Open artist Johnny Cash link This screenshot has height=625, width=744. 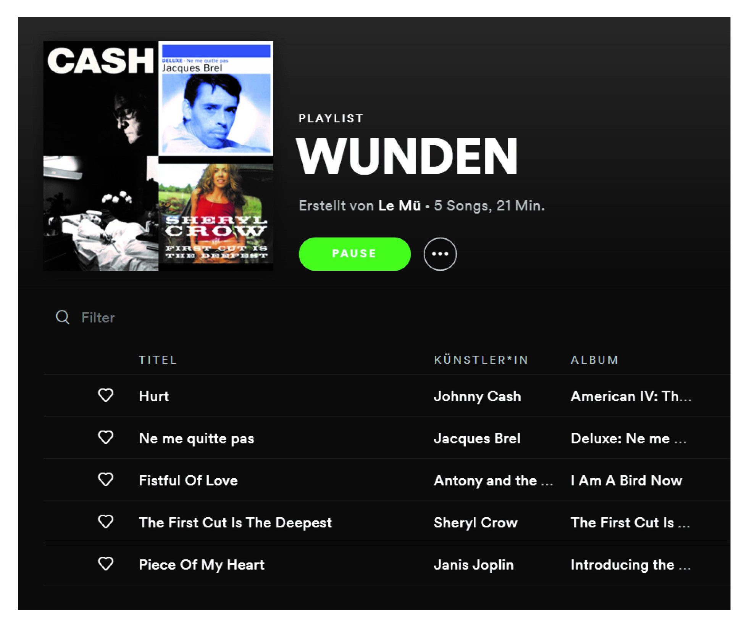coord(477,396)
